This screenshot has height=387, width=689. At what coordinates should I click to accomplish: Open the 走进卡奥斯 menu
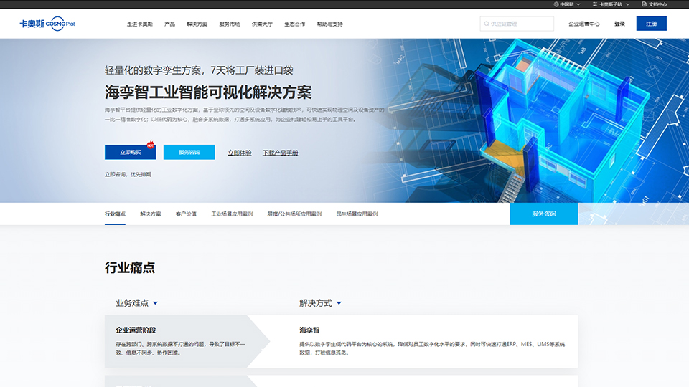pyautogui.click(x=140, y=24)
